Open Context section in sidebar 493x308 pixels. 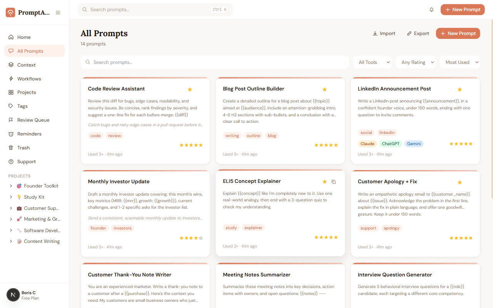[35, 65]
